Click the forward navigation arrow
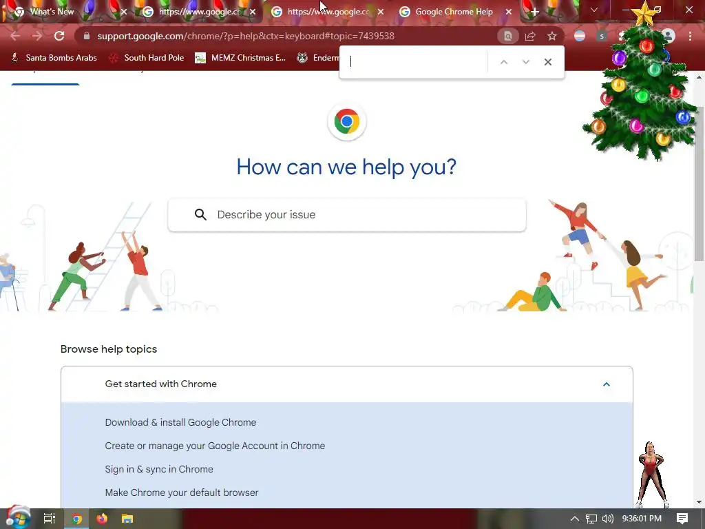705x529 pixels. pos(37,36)
